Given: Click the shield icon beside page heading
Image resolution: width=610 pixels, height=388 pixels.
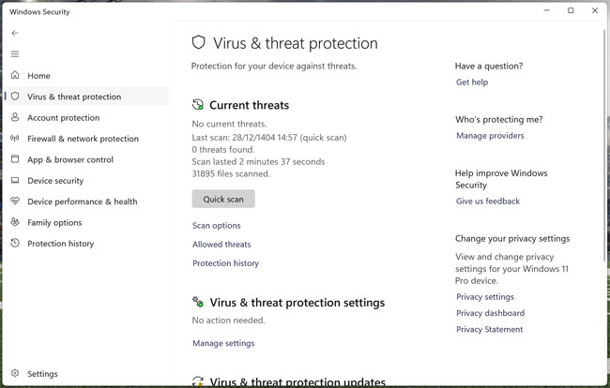Looking at the screenshot, I should pos(198,42).
